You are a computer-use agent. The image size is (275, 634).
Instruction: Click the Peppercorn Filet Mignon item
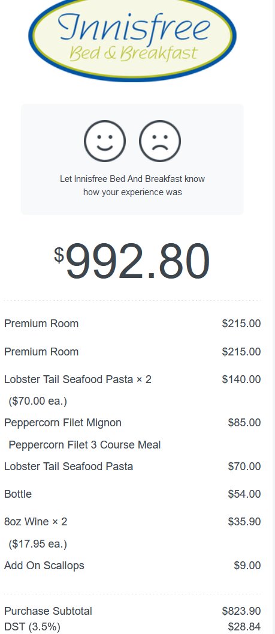63,423
